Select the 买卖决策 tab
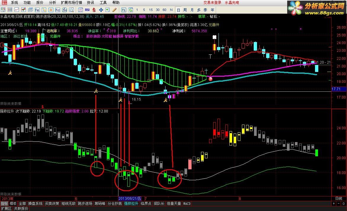 [52, 204]
